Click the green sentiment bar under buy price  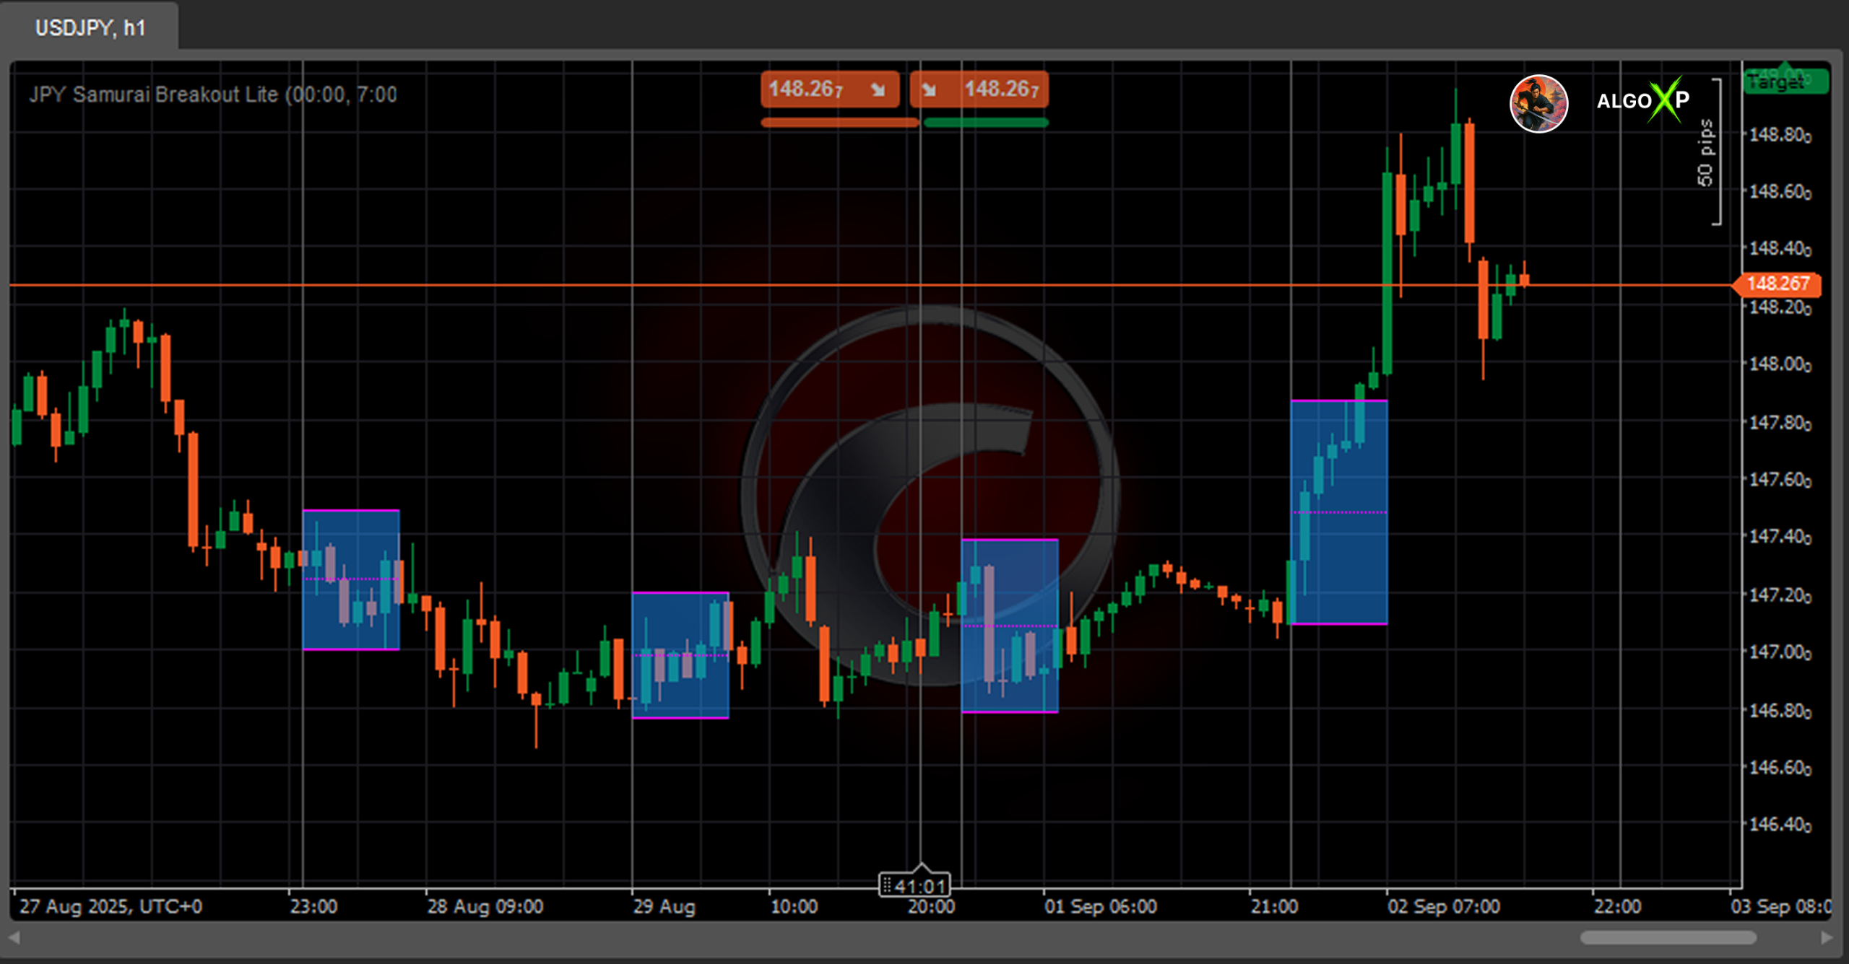pyautogui.click(x=986, y=123)
